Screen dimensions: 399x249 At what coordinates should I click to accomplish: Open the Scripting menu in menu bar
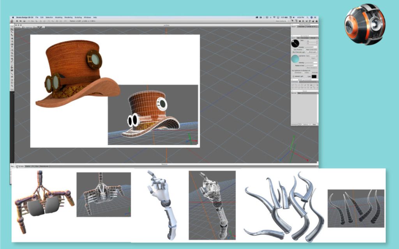(x=78, y=18)
